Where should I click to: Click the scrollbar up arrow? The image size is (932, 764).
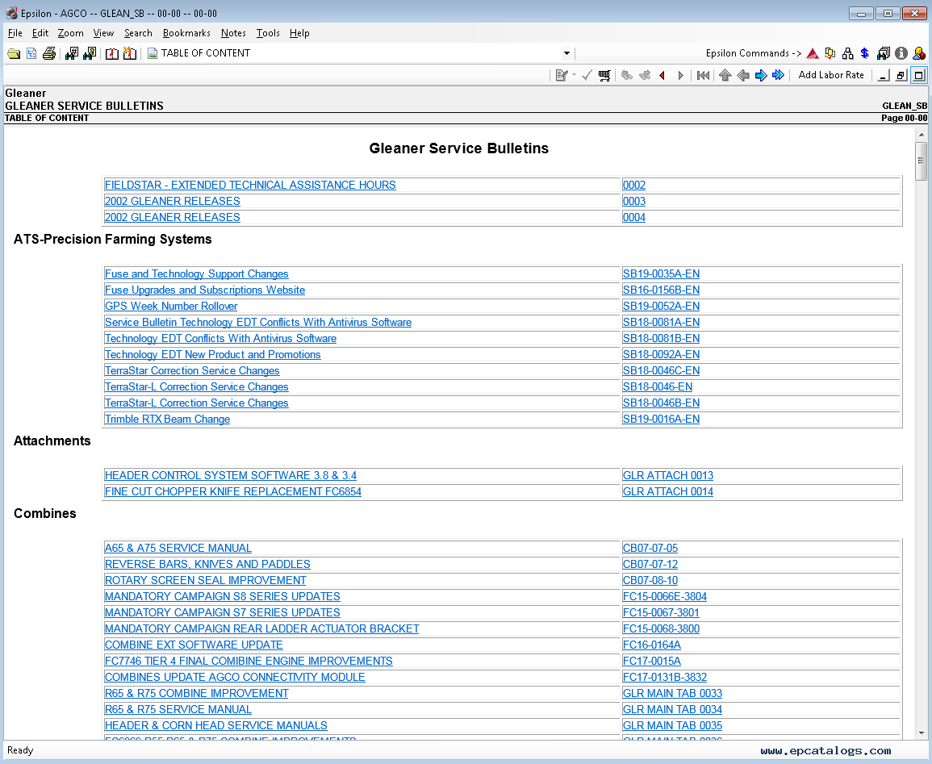921,134
